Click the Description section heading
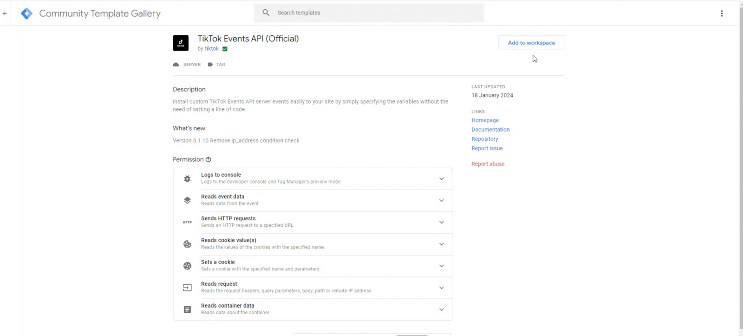 click(189, 89)
